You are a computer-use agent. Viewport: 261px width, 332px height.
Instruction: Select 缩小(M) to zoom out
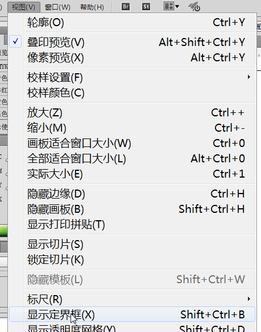(x=132, y=128)
